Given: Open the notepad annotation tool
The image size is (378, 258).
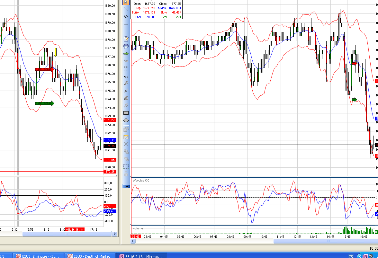Looking at the screenshot, I should point(126,39).
